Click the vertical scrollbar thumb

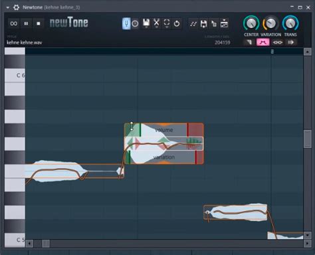tap(308, 139)
